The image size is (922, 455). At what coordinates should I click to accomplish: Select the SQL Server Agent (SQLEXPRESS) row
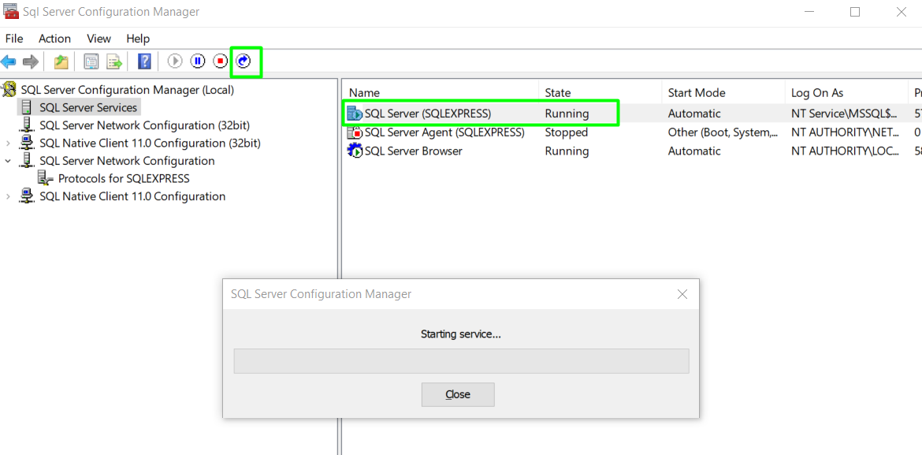click(632, 132)
